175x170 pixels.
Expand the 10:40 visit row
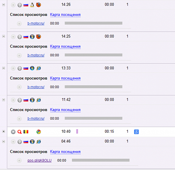[x=4, y=132]
